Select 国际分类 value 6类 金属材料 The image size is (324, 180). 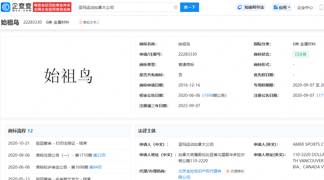[304, 44]
